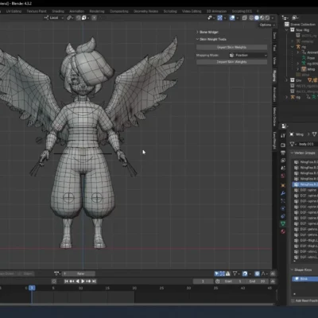Open the Mapping Mode Position dropdown
The width and height of the screenshot is (318, 318).
pyautogui.click(x=248, y=55)
